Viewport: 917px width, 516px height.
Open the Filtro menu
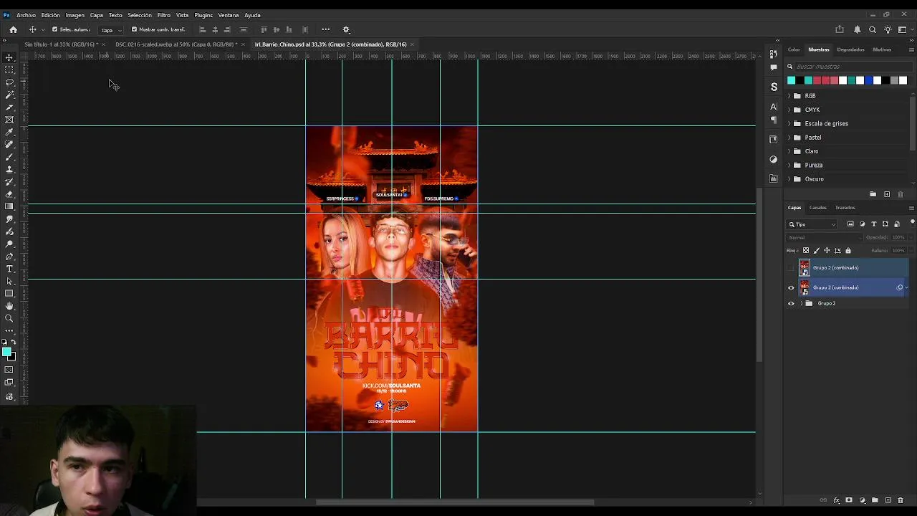coord(164,15)
